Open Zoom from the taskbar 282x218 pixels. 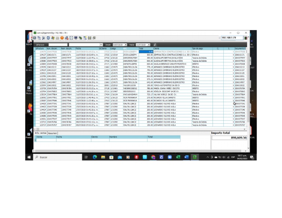pyautogui.click(x=170, y=157)
